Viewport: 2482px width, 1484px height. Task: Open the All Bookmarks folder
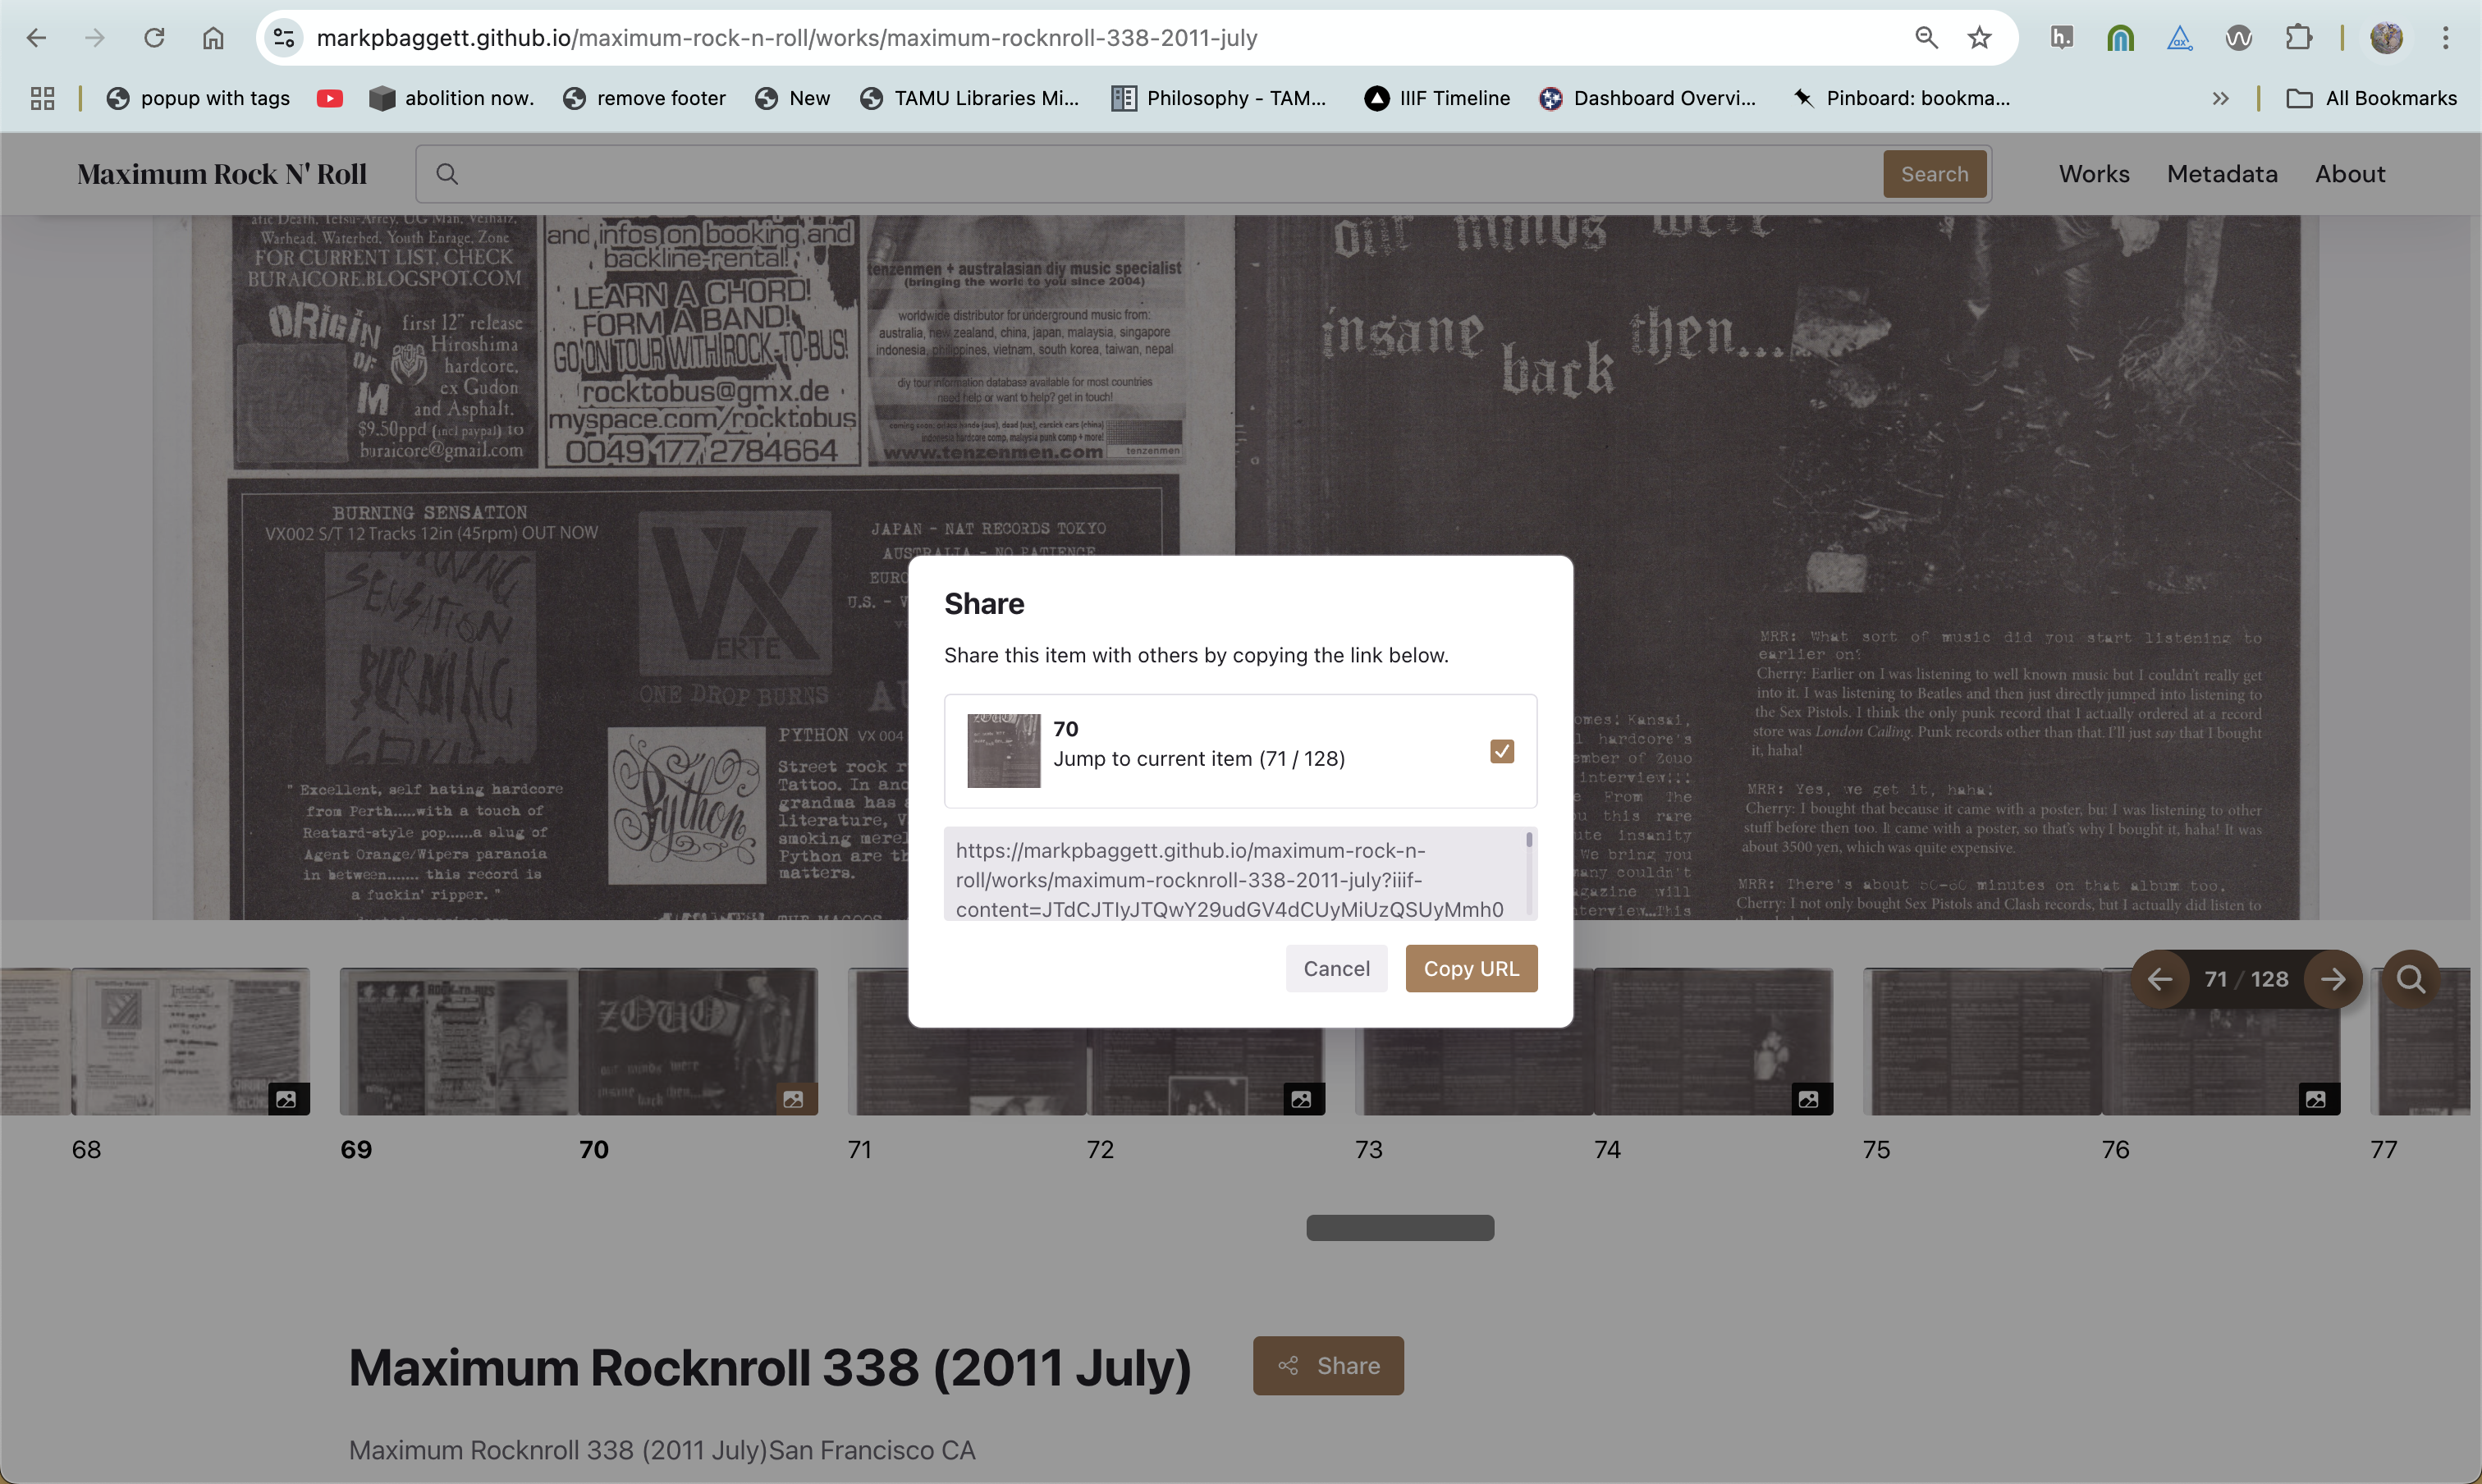tap(2371, 98)
